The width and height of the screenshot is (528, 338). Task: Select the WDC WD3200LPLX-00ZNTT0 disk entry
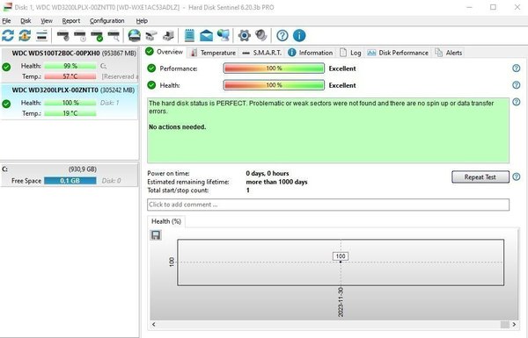pyautogui.click(x=70, y=102)
